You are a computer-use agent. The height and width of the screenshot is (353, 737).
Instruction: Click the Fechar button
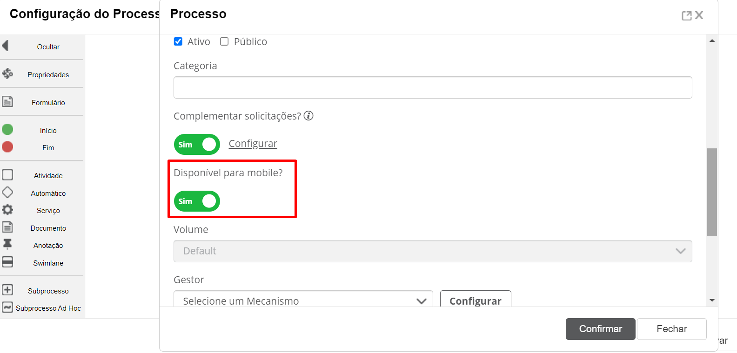tap(672, 329)
